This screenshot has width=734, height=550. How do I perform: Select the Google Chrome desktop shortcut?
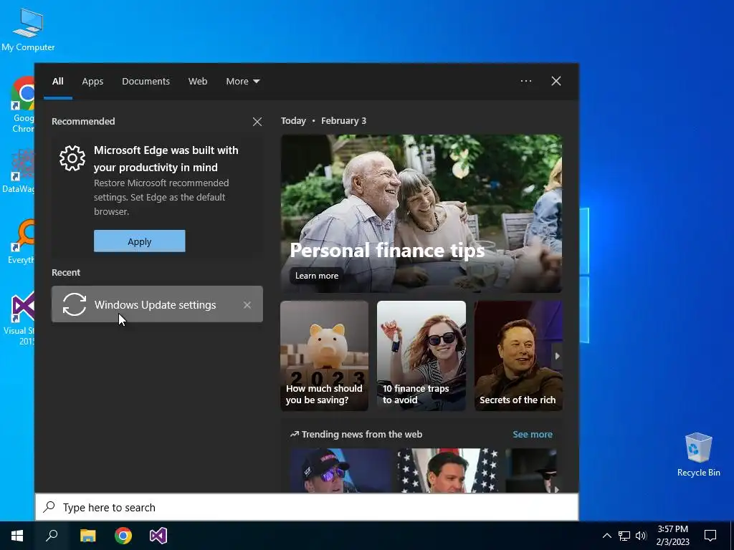point(23,105)
